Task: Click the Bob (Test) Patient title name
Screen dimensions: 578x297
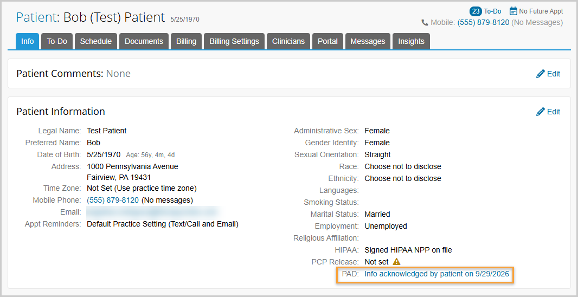Action: [114, 17]
